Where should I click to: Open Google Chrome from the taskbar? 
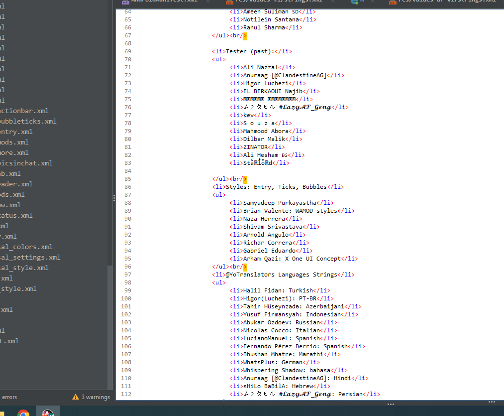pos(23,413)
